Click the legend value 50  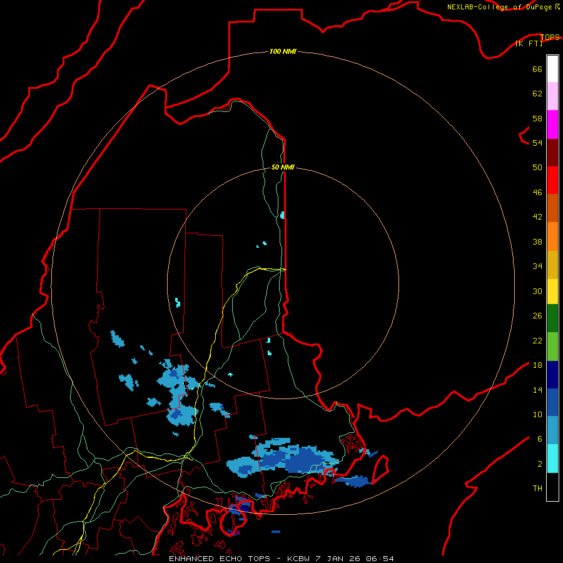[x=537, y=168]
